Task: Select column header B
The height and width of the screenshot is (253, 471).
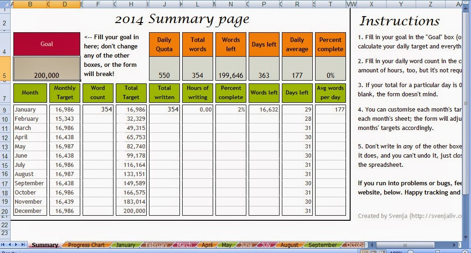Action: pos(30,4)
